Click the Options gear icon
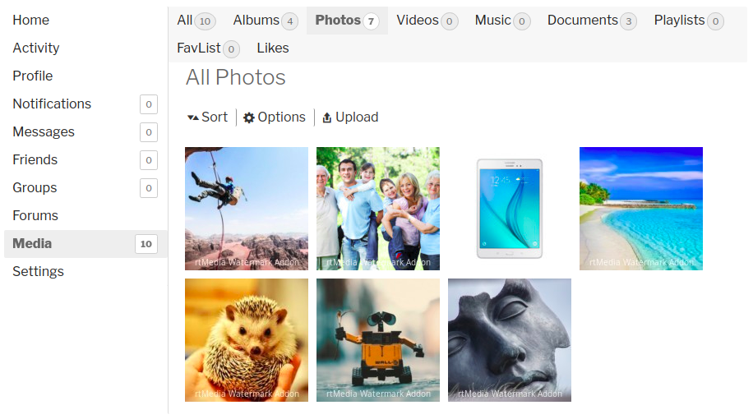753x419 pixels. 249,117
